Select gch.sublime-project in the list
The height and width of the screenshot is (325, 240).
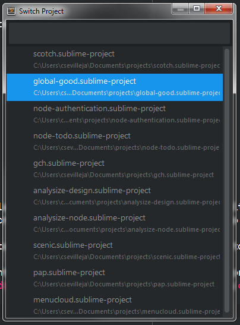(x=115, y=169)
